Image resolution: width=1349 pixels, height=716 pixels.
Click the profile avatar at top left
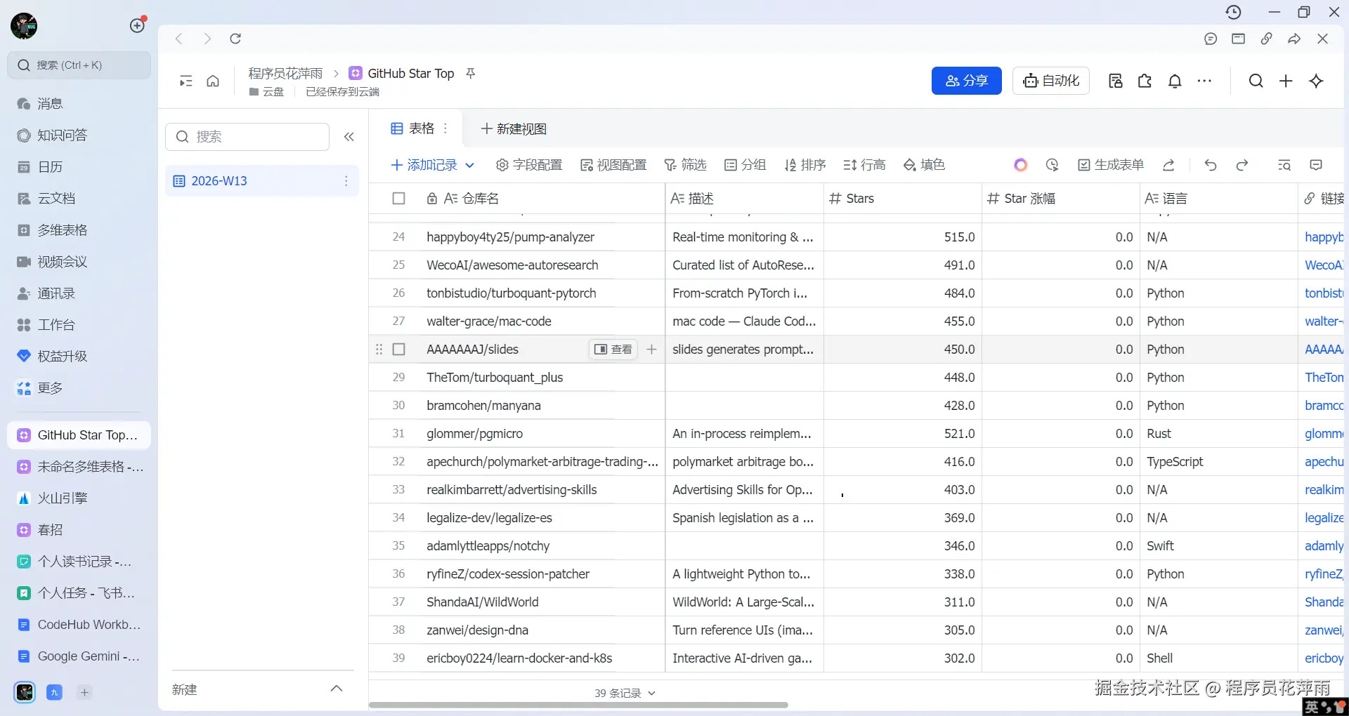point(25,25)
